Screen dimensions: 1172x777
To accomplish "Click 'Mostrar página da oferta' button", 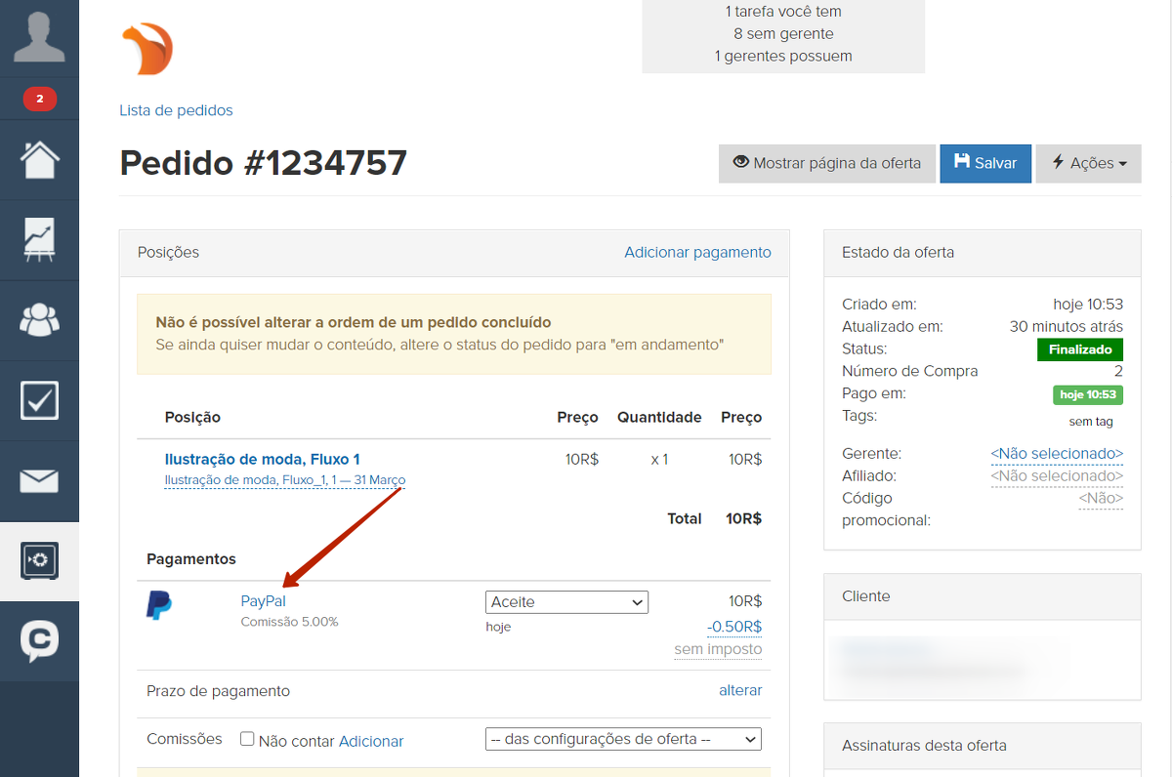I will coord(826,164).
